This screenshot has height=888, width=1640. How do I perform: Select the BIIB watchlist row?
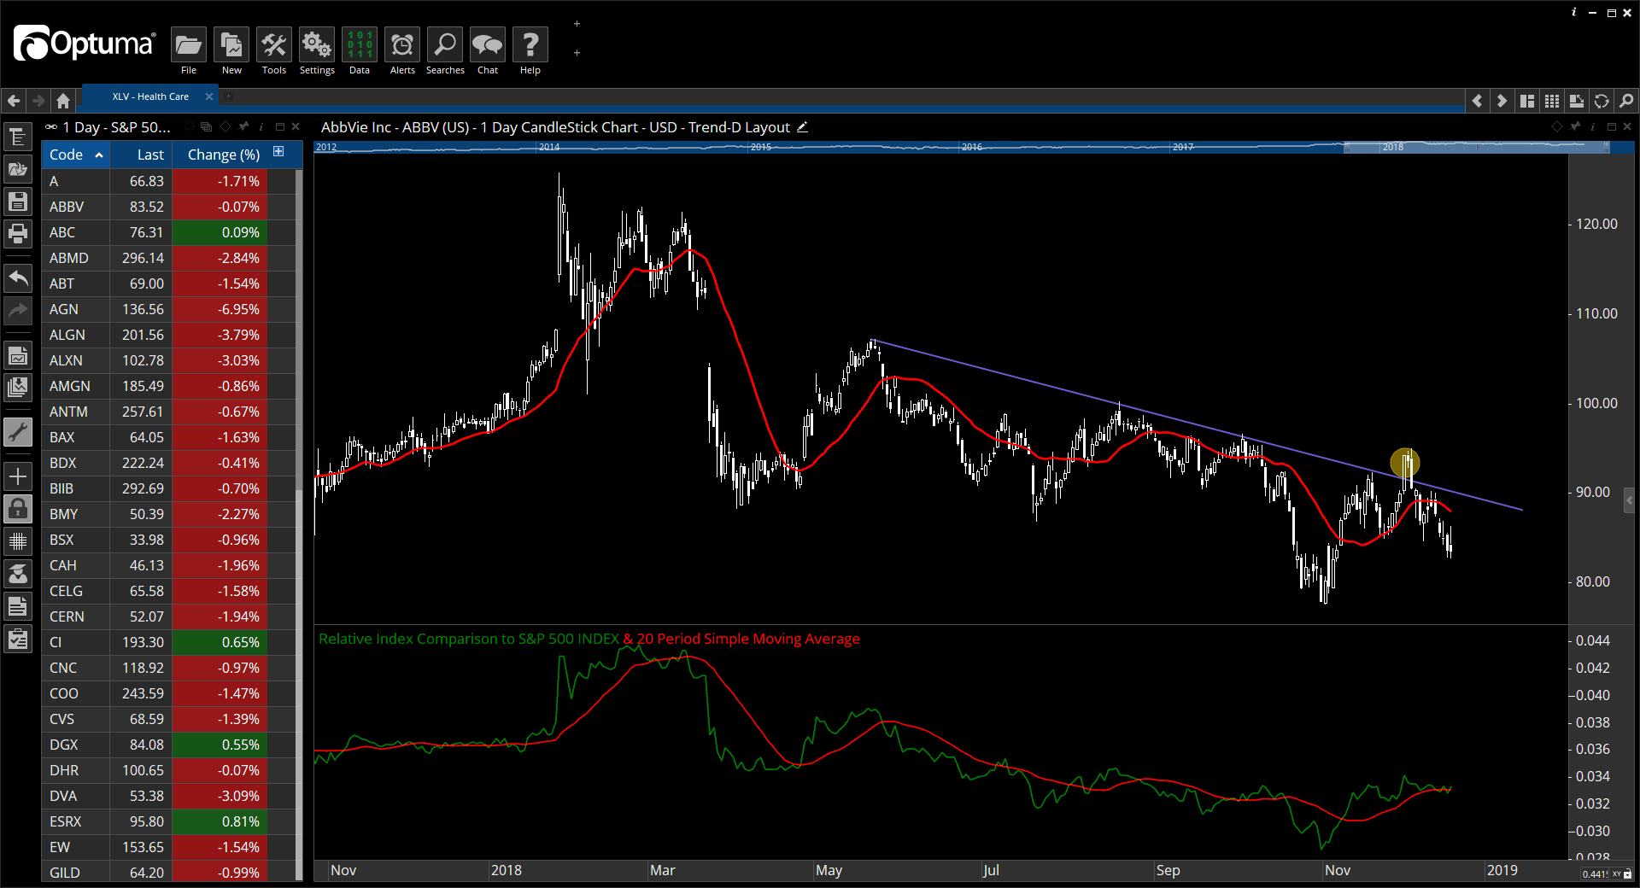click(168, 488)
